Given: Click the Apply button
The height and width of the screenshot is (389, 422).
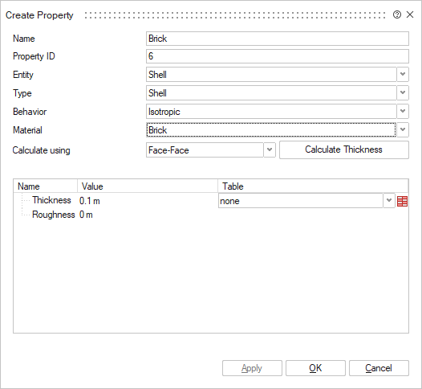Looking at the screenshot, I should coord(252,368).
